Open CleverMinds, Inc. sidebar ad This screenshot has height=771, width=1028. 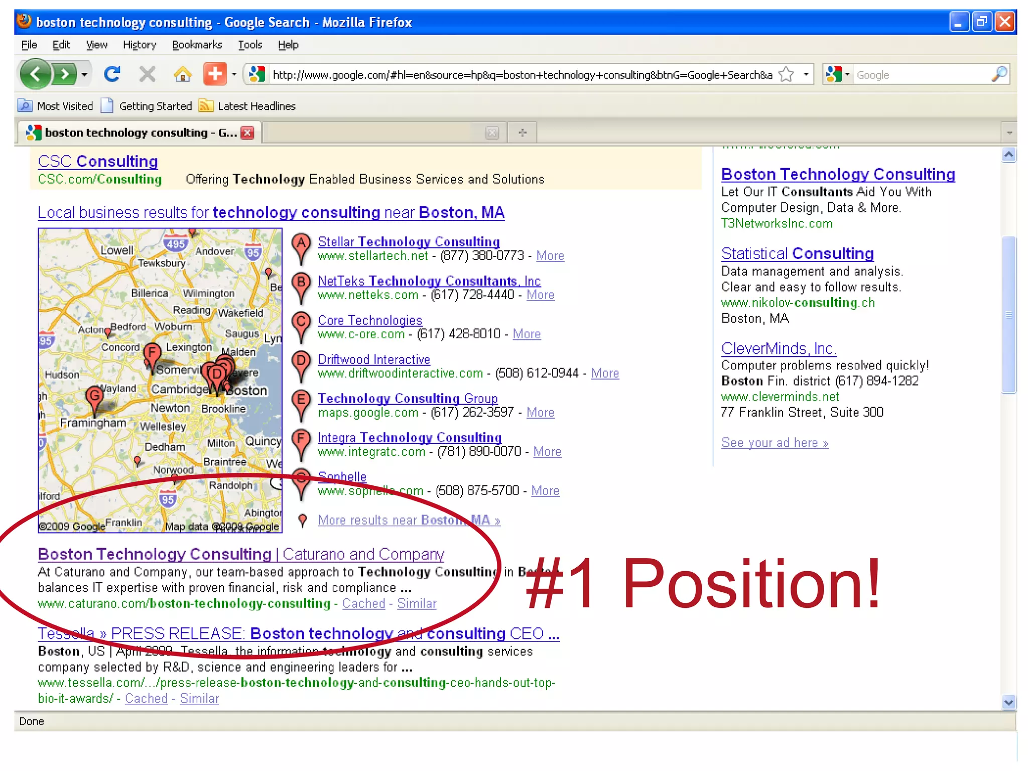(x=779, y=348)
